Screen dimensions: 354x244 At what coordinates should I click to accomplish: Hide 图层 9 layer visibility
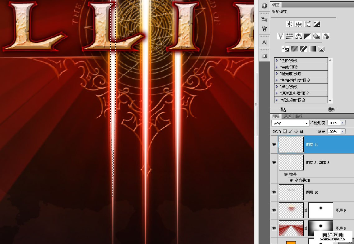point(274,210)
